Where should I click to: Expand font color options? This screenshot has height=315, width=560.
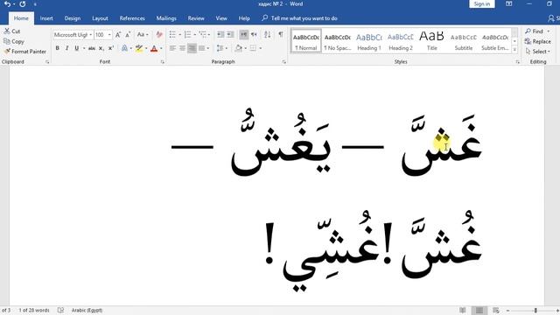pyautogui.click(x=161, y=48)
